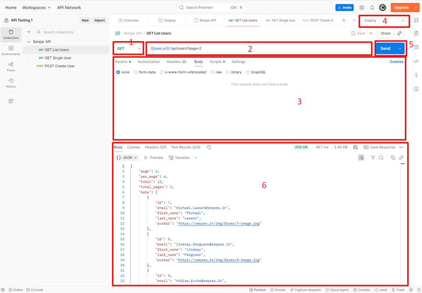Switch to the Authorization tab
Viewport: 422px width, 293px height.
tap(149, 62)
